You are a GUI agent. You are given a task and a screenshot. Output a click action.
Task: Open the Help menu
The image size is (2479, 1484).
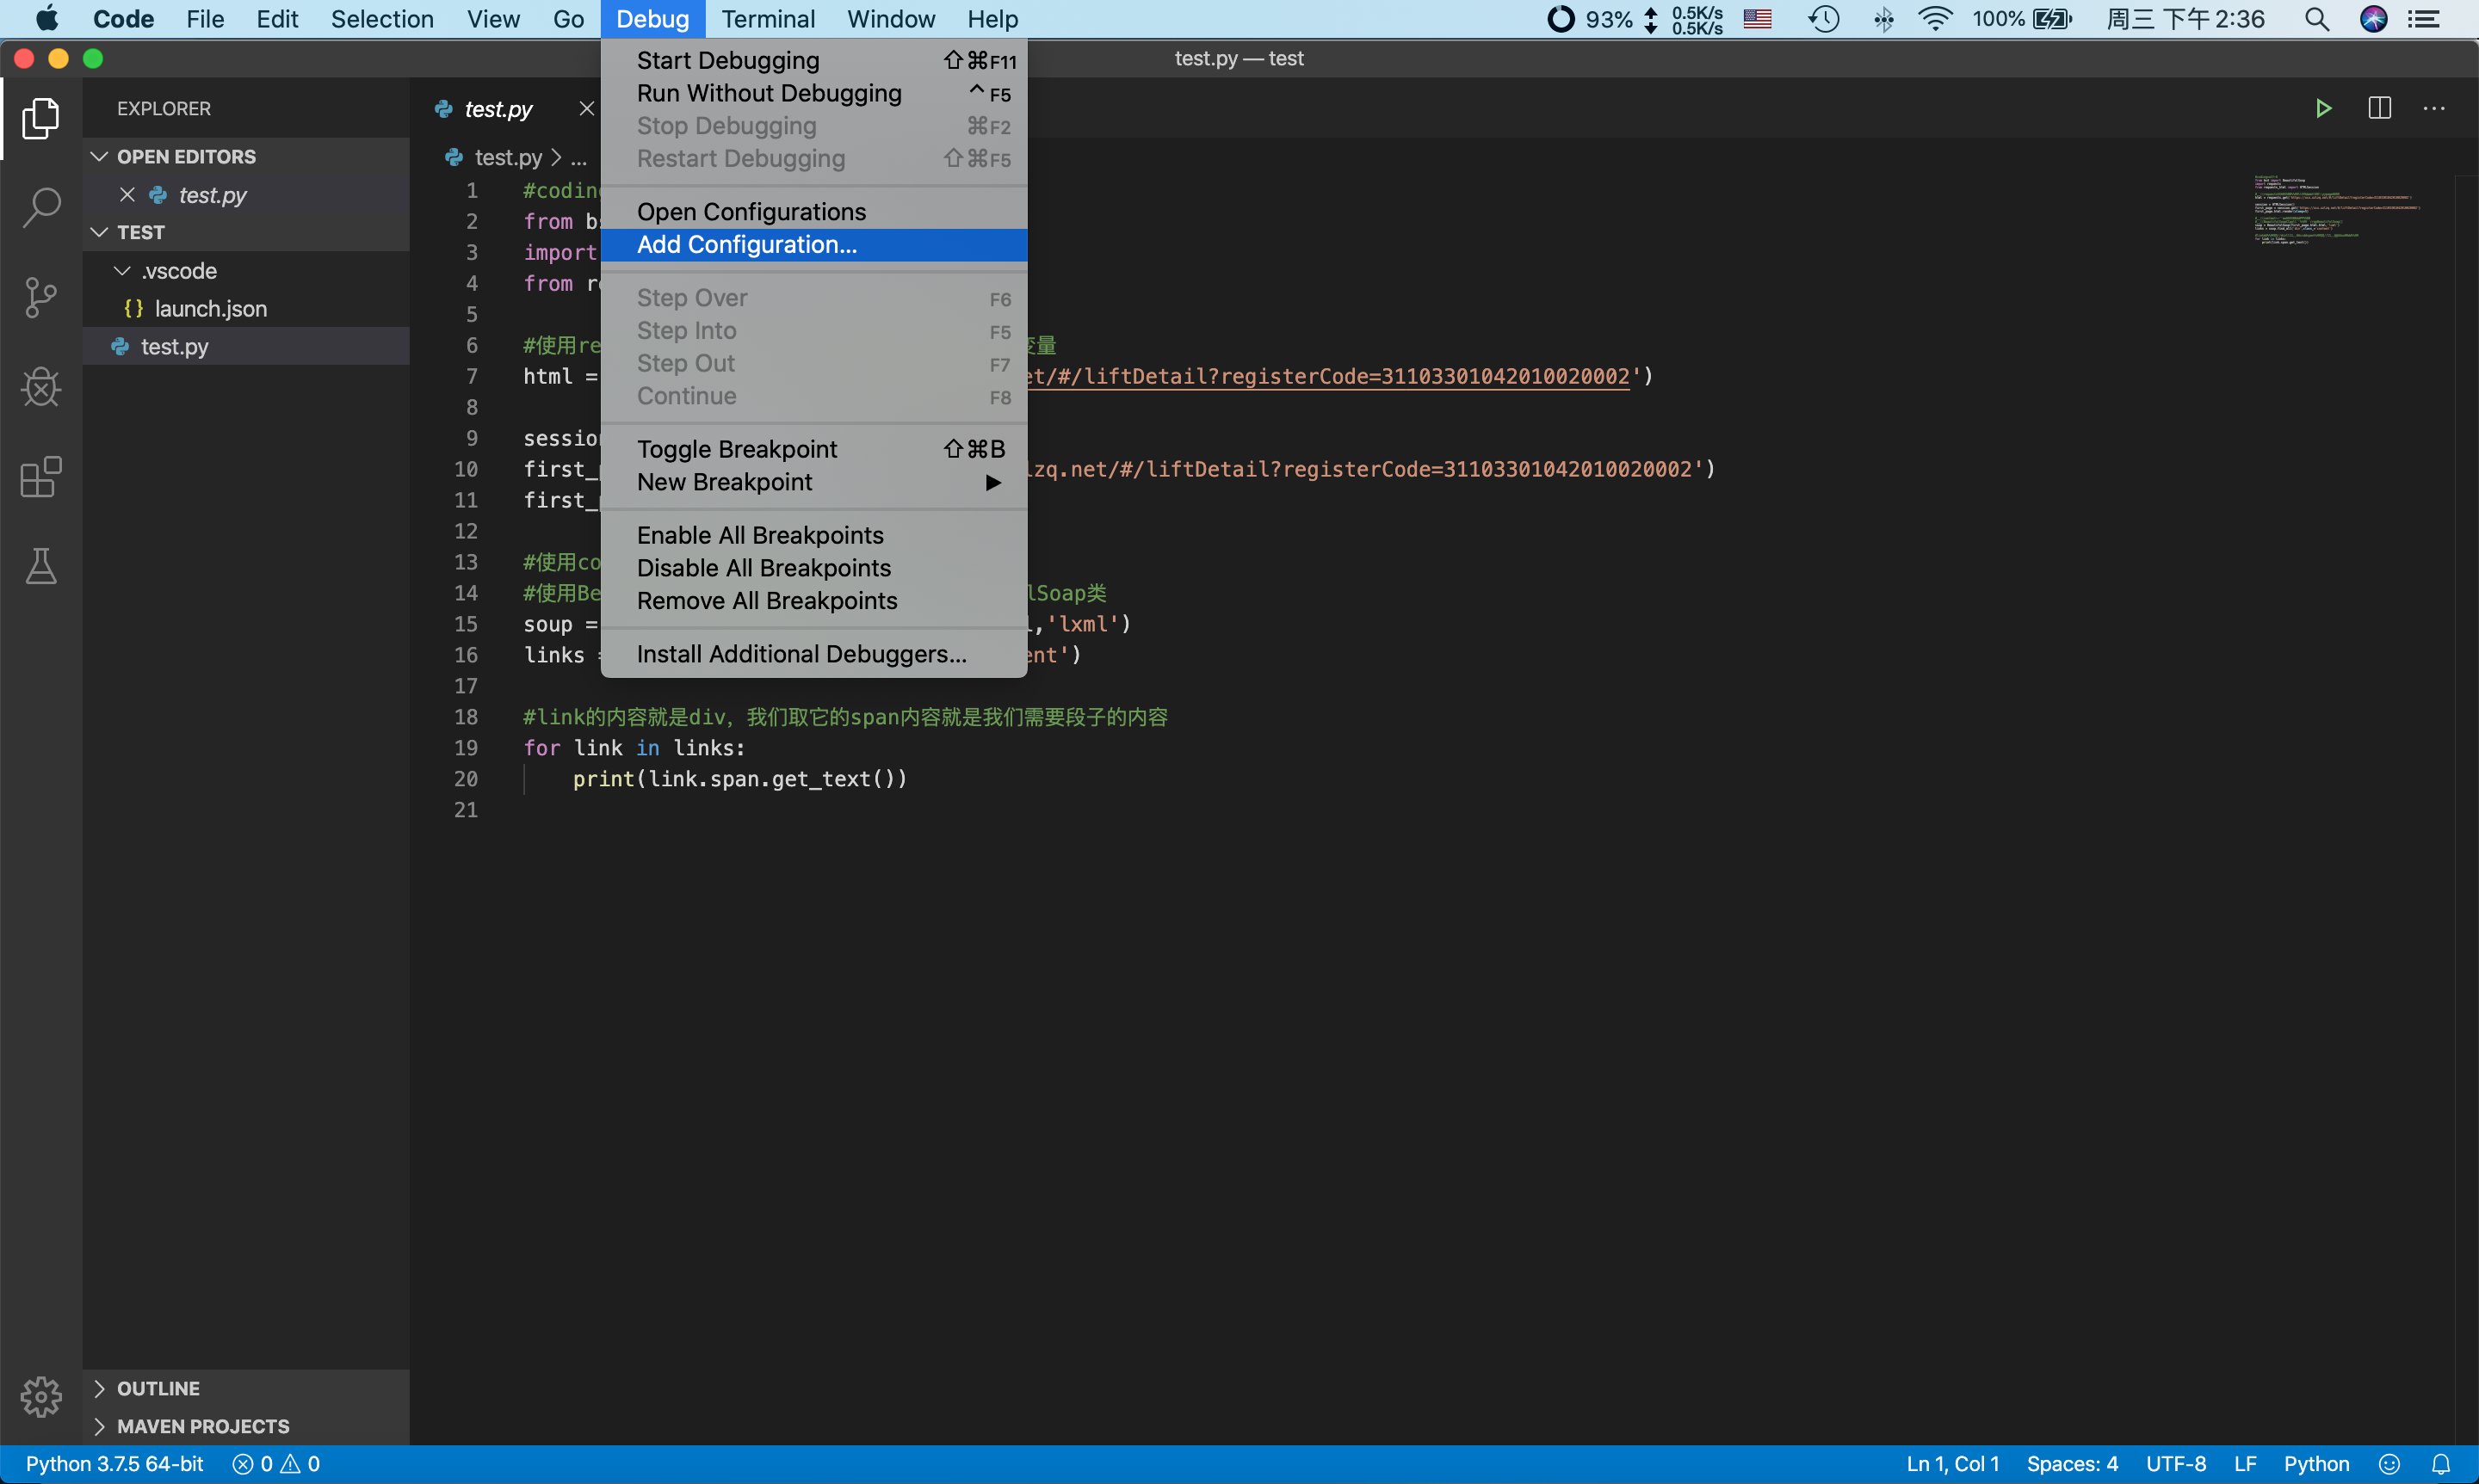[992, 19]
